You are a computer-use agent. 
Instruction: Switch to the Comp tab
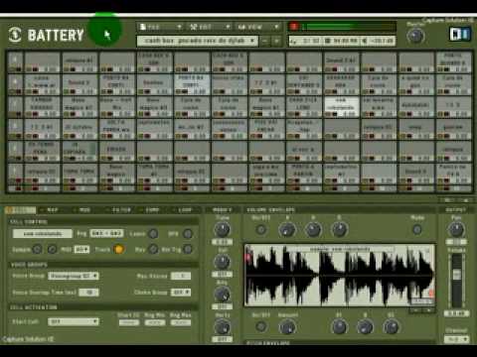pos(152,210)
